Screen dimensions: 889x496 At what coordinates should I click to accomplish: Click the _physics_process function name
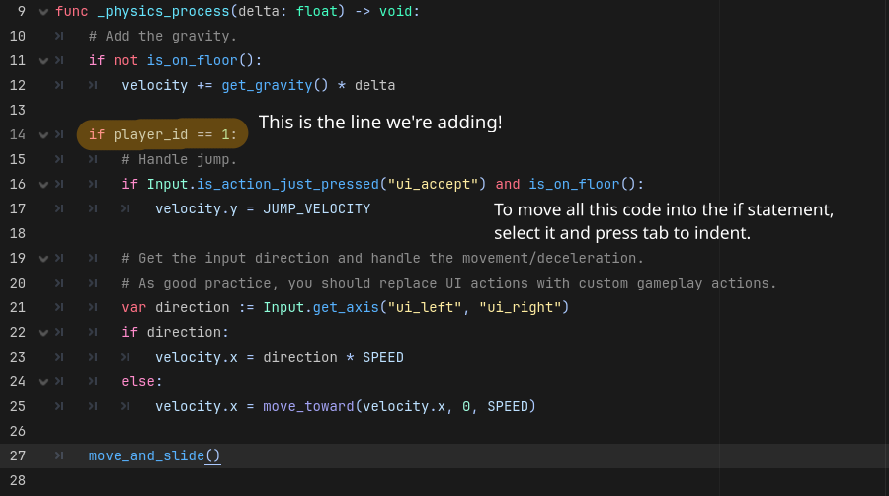click(163, 11)
